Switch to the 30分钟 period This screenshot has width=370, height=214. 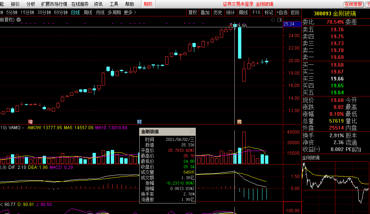[x=44, y=12]
